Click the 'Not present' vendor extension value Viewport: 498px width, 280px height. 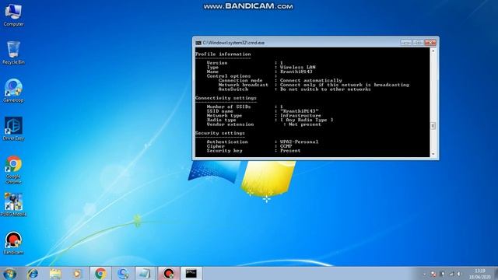305,124
